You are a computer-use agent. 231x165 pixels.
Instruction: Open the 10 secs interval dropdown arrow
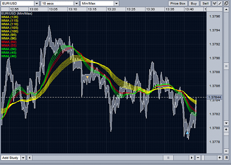(77, 3)
